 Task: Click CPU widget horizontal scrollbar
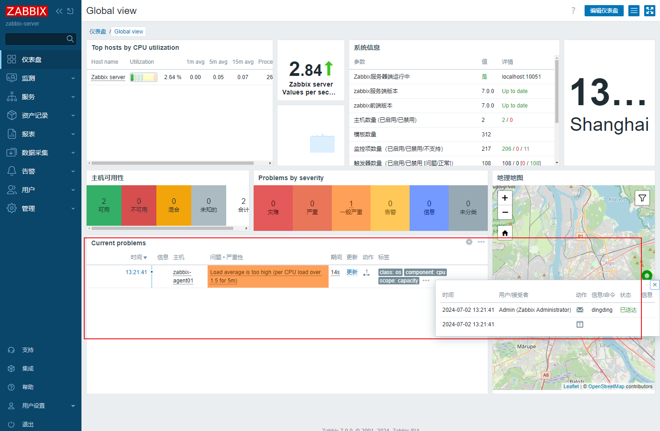(x=172, y=163)
